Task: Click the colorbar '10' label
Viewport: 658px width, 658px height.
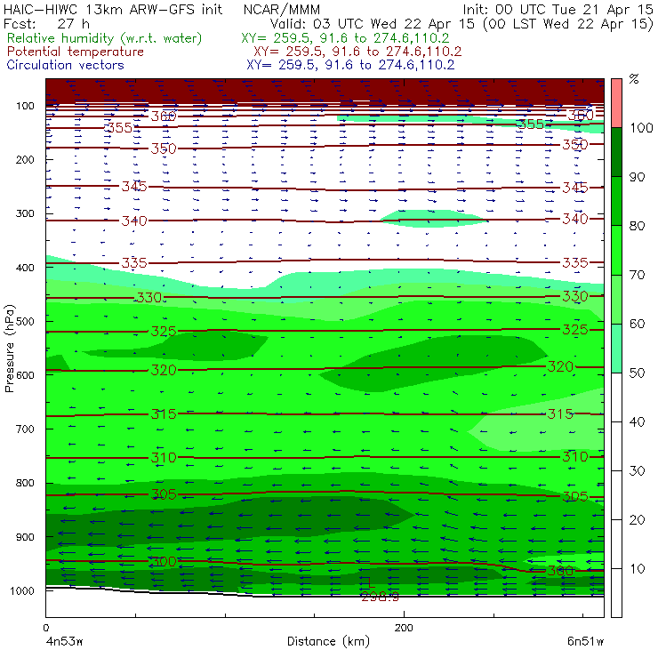Action: [x=637, y=568]
